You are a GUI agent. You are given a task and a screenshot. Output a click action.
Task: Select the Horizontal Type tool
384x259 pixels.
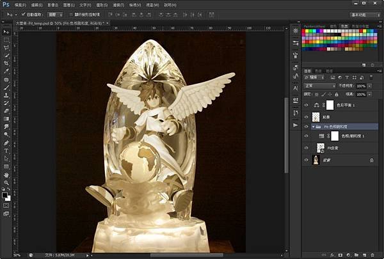(6, 150)
